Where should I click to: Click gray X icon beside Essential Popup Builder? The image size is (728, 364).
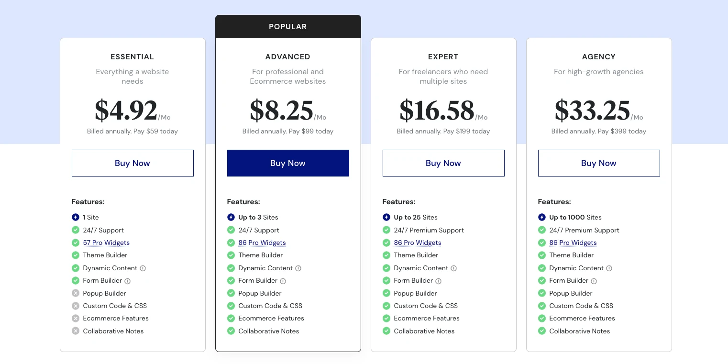76,293
